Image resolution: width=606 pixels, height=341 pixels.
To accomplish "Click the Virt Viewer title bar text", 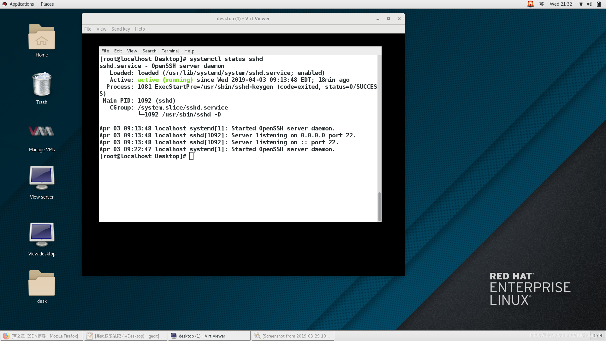I will click(243, 19).
